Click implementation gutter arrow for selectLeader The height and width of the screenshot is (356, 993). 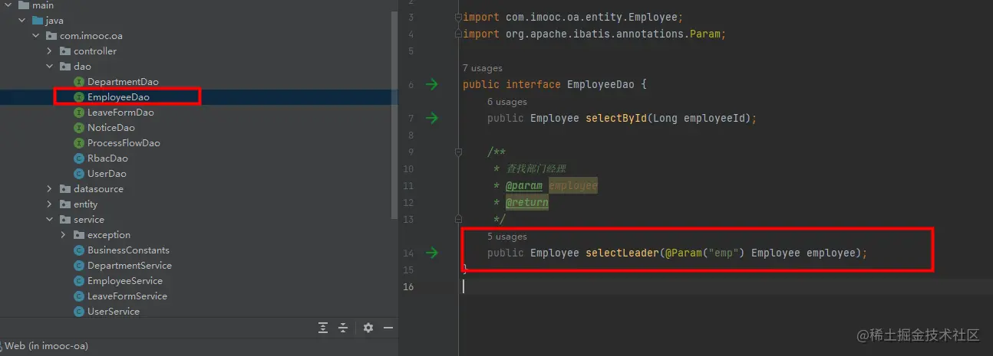(x=432, y=253)
